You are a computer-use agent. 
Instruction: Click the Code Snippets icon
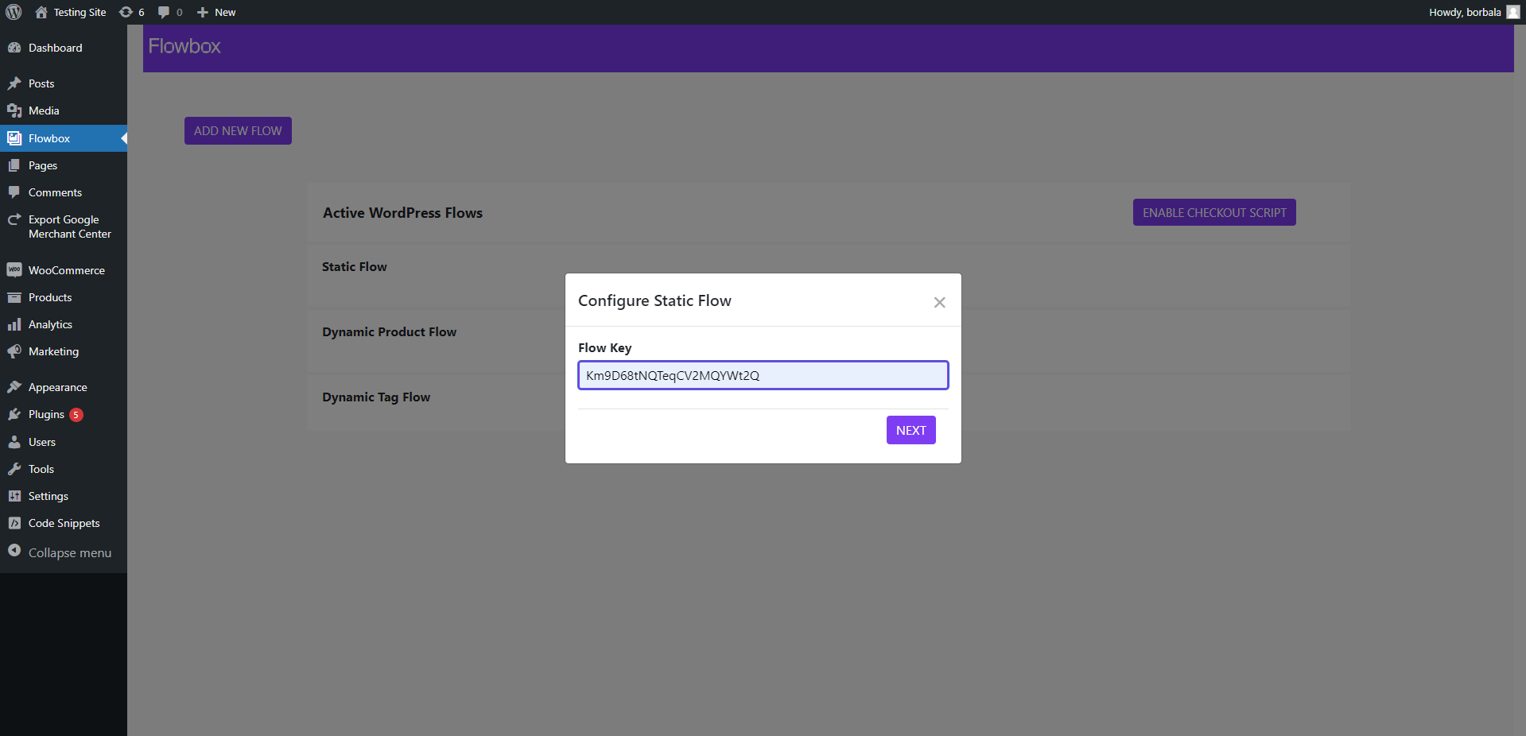click(x=14, y=523)
